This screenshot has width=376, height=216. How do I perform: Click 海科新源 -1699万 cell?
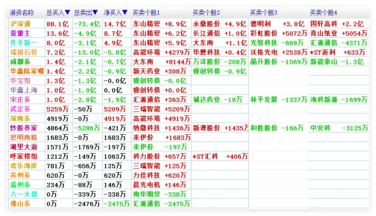tap(338, 99)
